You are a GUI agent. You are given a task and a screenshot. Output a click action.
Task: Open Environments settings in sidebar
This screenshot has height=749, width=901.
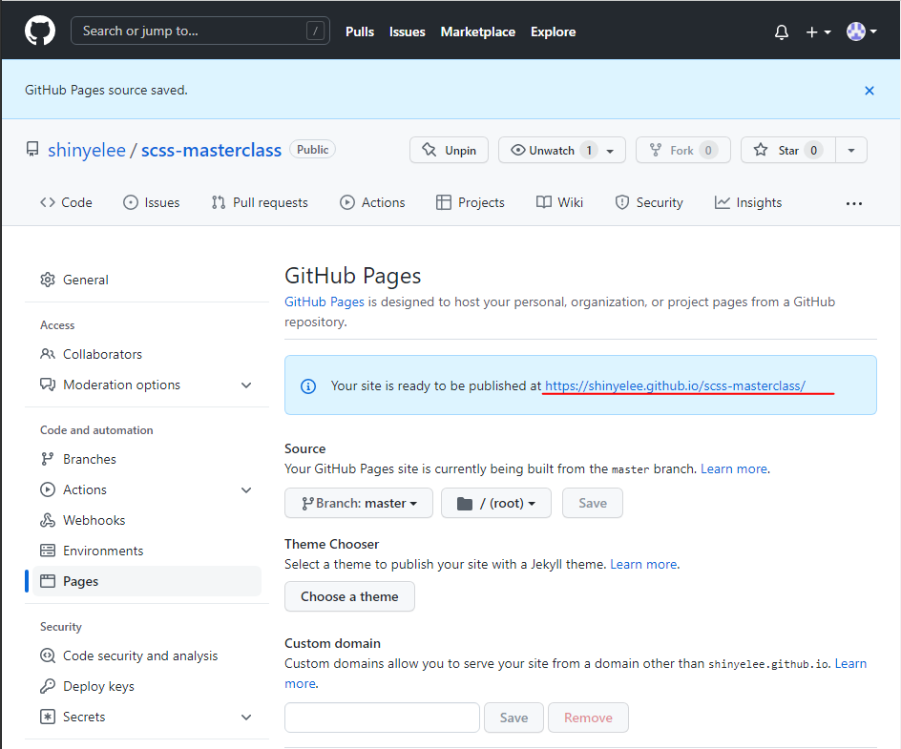147,551
